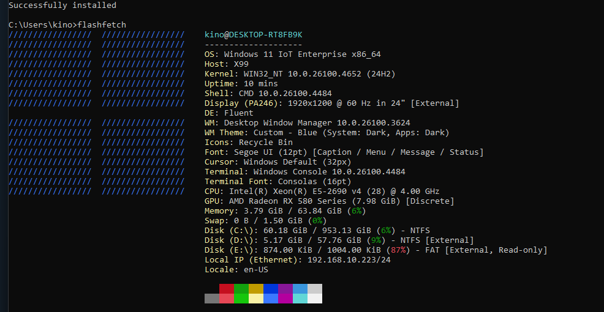This screenshot has height=312, width=604.
Task: Click the dark red swatch in top row
Action: coord(227,289)
